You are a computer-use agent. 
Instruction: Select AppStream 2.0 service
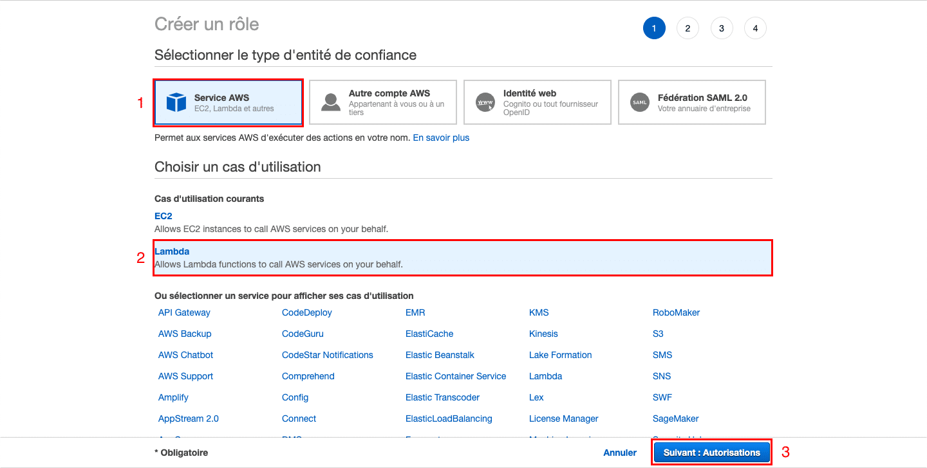[189, 419]
